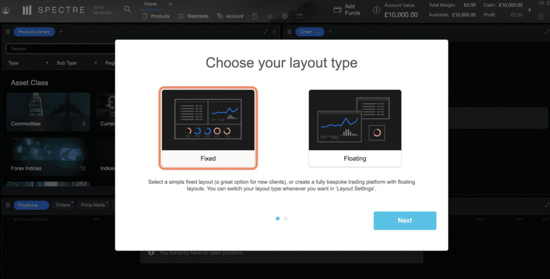The image size is (550, 279).
Task: Click the 'Choose your layout type' heading
Action: click(x=281, y=63)
